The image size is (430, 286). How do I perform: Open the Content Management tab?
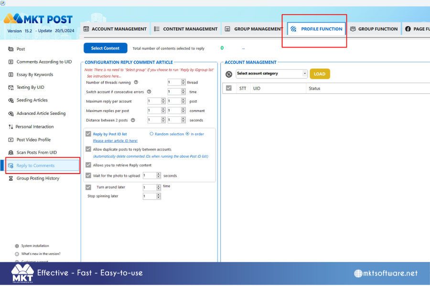click(185, 29)
